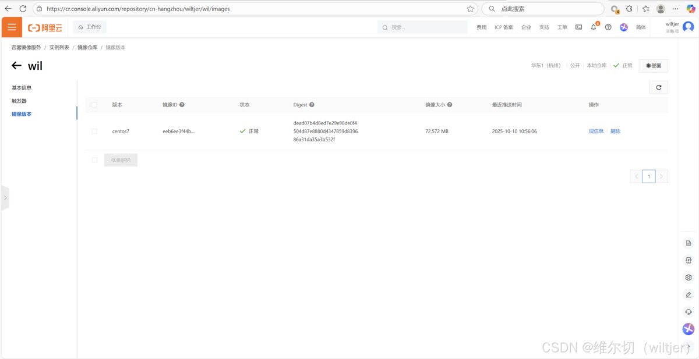Viewport: 699px width, 359px height.
Task: Click the centos7 version name
Action: coord(121,131)
